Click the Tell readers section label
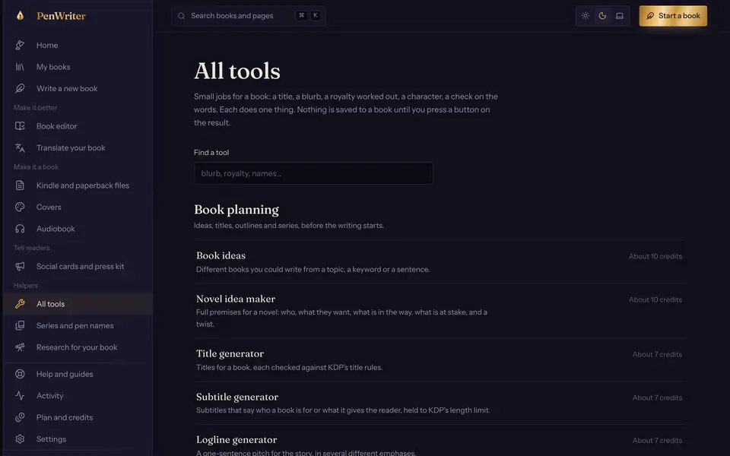Screen dimensions: 730x456 pyautogui.click(x=32, y=248)
